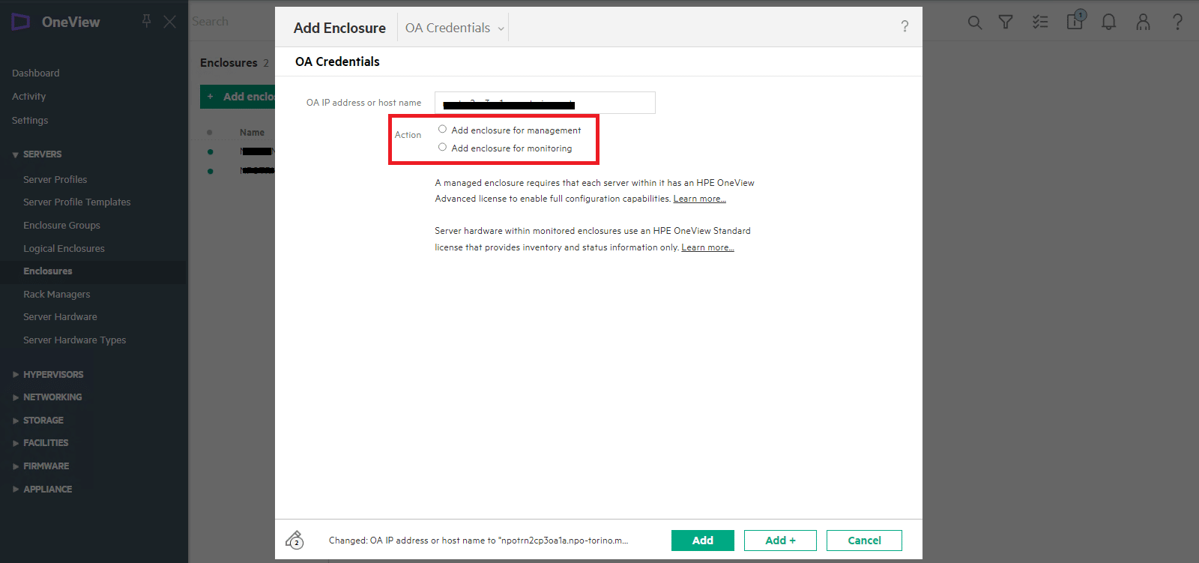
Task: Open the Settings page
Action: click(x=30, y=120)
